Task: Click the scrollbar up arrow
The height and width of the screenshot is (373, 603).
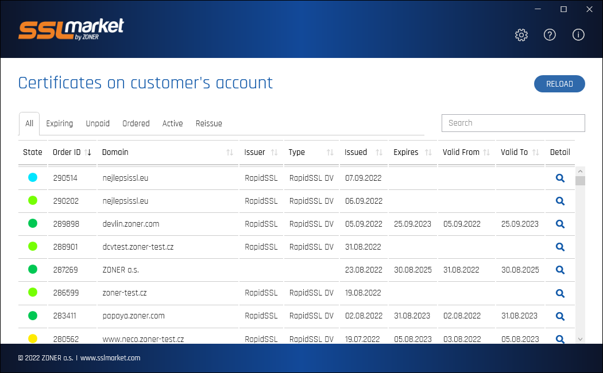Action: pyautogui.click(x=580, y=171)
